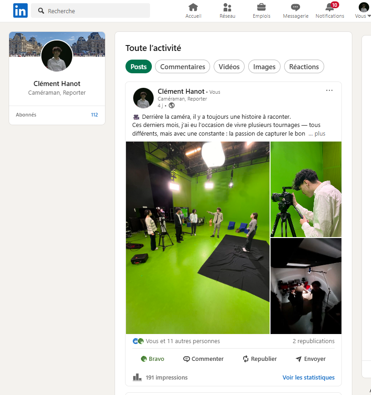Image resolution: width=371 pixels, height=395 pixels.
Task: Open the post's three-dot options menu
Action: pos(329,91)
